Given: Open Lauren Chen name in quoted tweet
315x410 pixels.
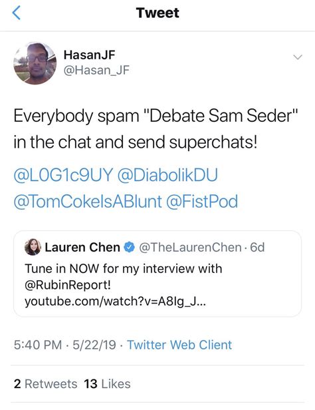Looking at the screenshot, I should (x=82, y=248).
